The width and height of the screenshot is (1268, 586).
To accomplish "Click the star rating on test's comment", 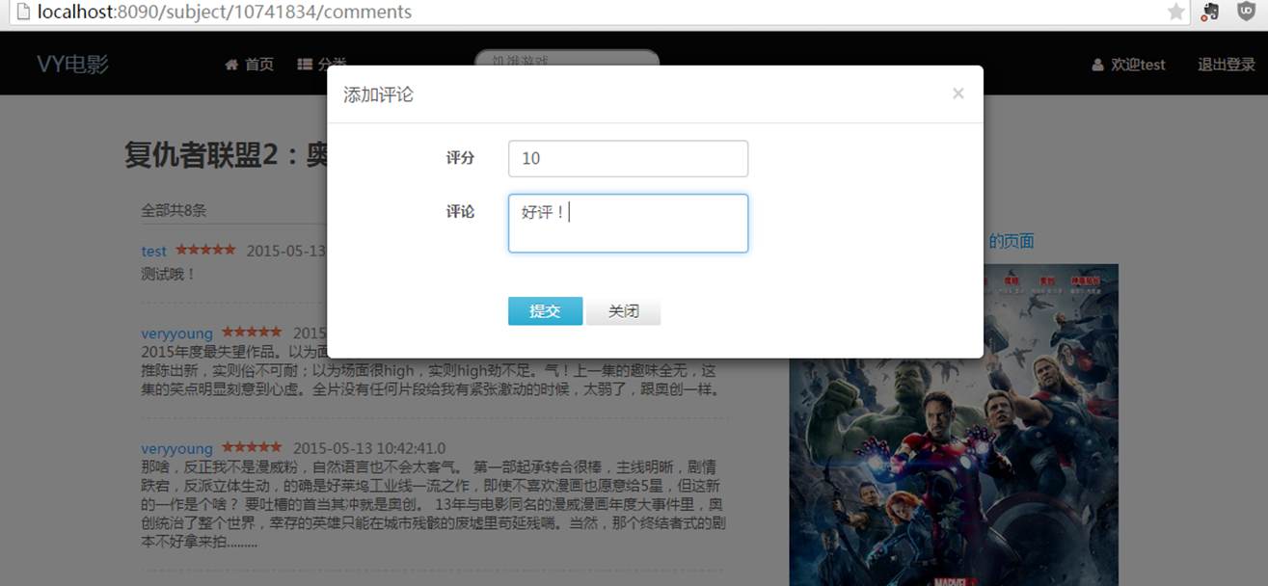I will click(205, 250).
